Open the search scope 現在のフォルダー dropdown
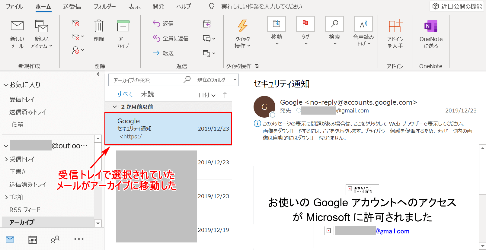Viewport: 486px width, 250px height. [216, 80]
